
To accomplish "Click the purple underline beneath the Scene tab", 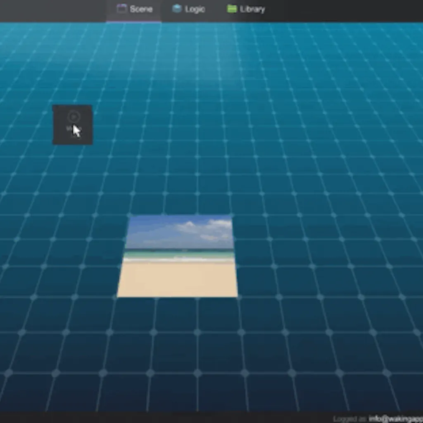I will 133,21.
